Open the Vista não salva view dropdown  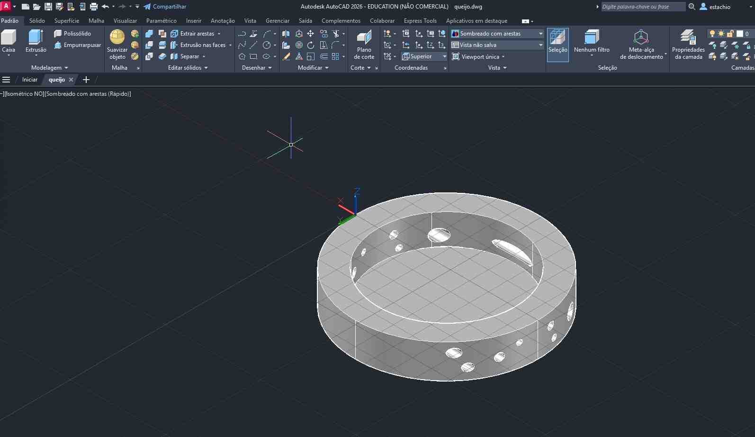[x=497, y=45]
